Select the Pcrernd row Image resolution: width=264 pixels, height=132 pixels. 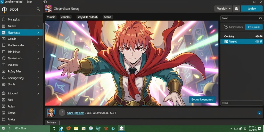click(x=241, y=42)
